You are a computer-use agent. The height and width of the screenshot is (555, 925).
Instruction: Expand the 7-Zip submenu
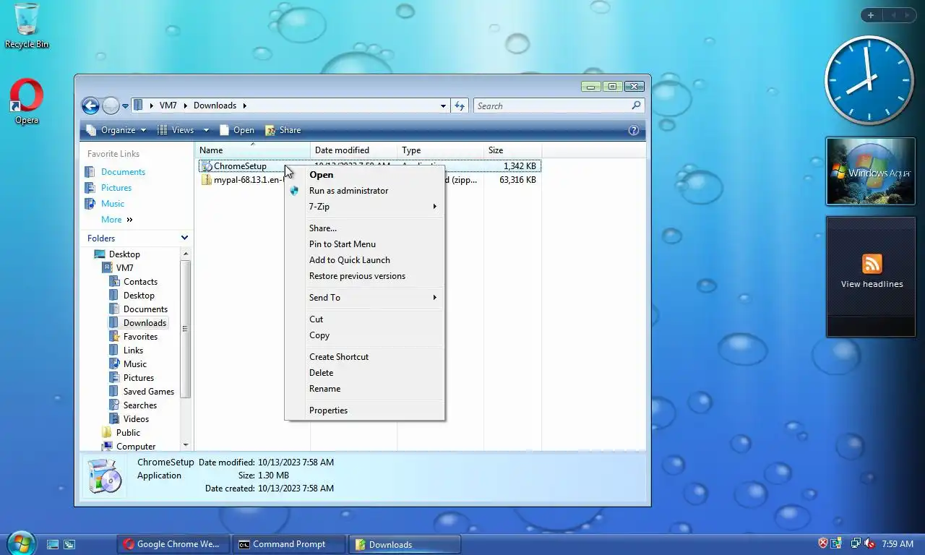click(364, 207)
